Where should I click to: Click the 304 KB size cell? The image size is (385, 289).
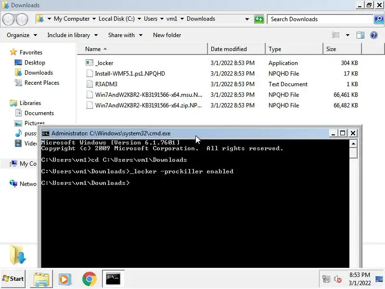pos(349,63)
